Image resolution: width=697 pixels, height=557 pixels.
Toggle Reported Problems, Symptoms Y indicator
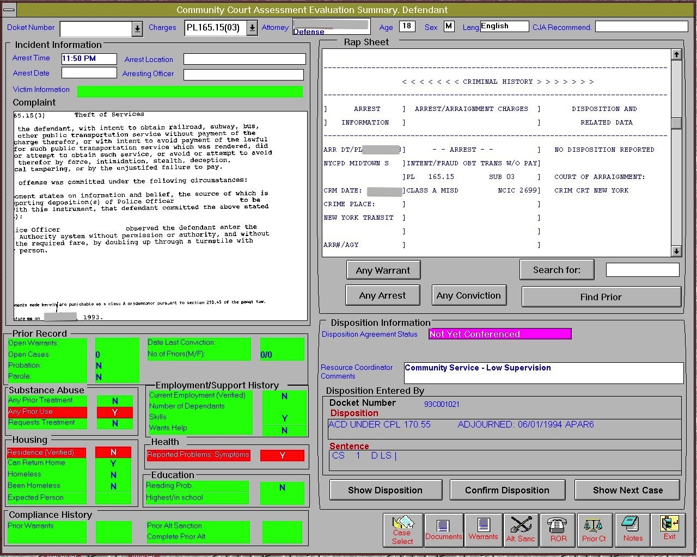(x=282, y=455)
